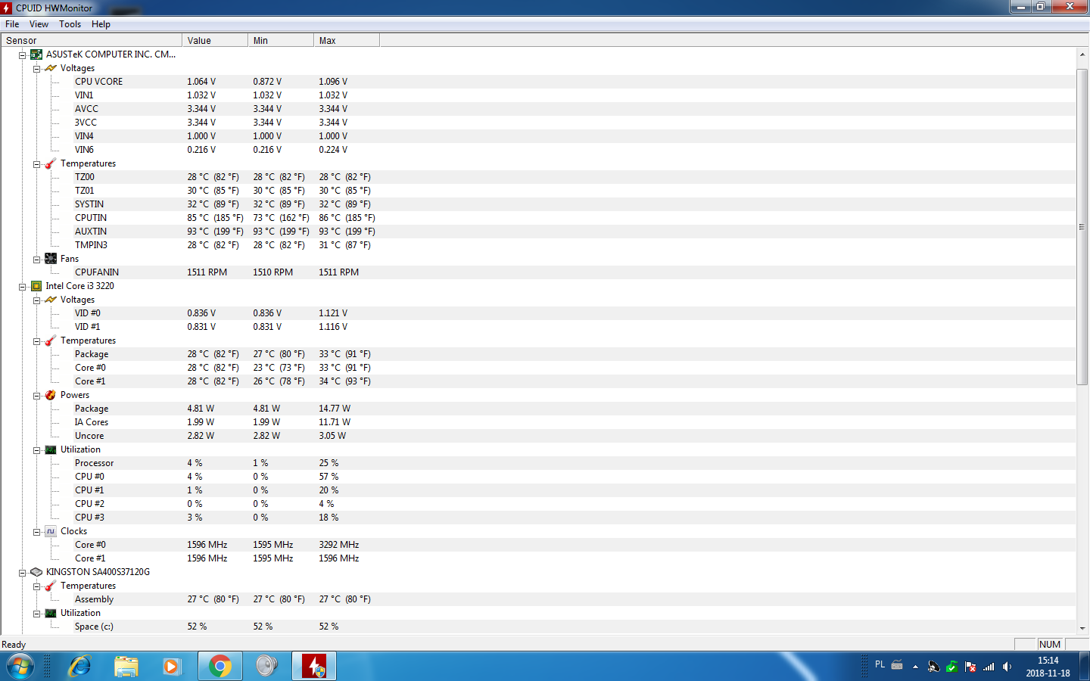
Task: Open Google Chrome from taskbar
Action: (220, 667)
